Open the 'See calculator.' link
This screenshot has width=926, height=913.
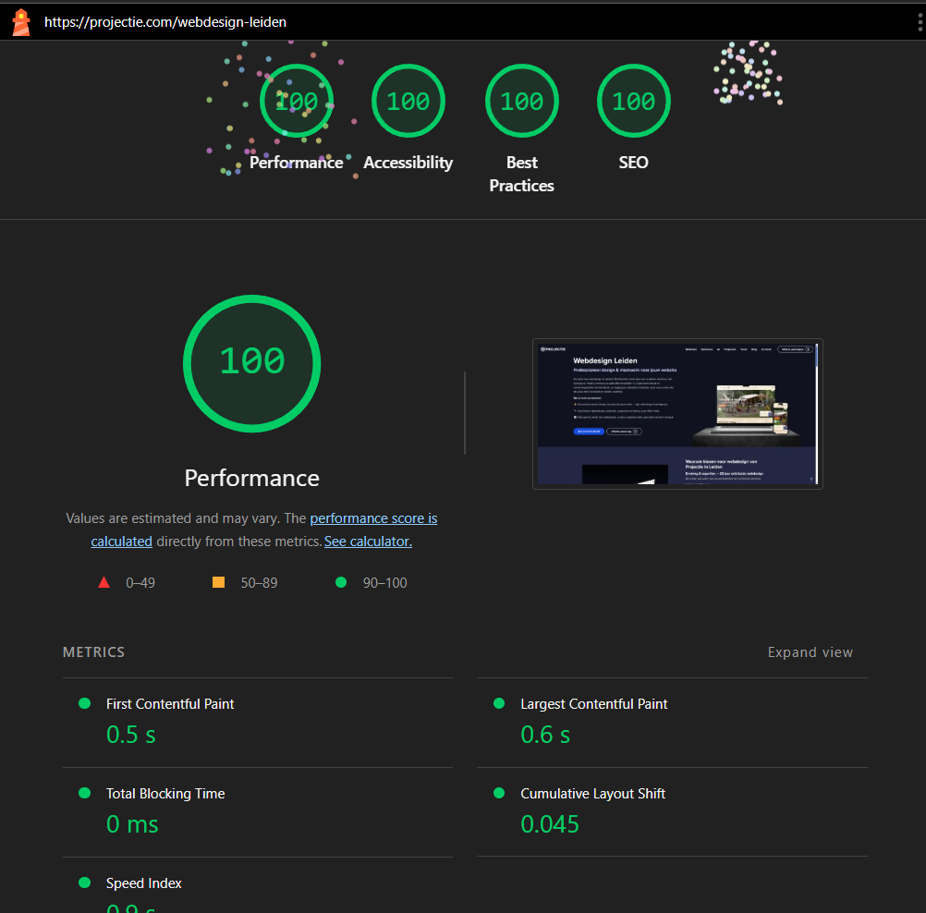[x=368, y=542]
